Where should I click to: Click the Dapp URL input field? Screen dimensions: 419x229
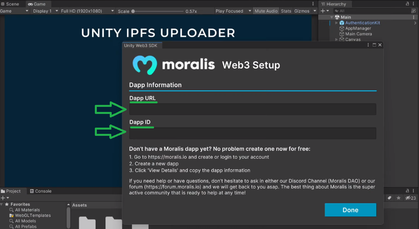(252, 109)
